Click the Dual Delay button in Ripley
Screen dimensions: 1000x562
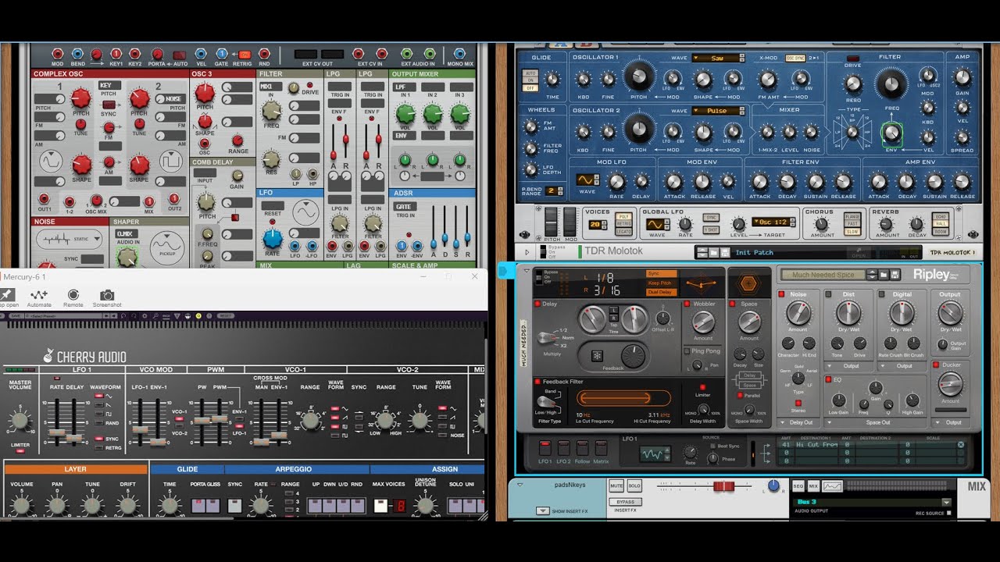[660, 292]
